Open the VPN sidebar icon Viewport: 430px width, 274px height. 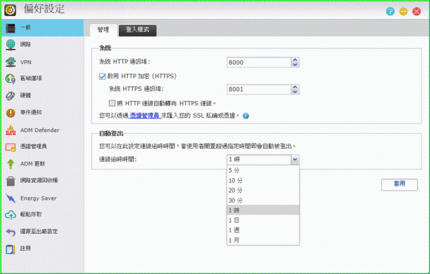(11, 62)
